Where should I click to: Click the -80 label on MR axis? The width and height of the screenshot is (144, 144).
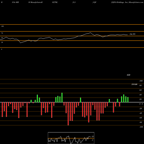[x=141, y=122]
